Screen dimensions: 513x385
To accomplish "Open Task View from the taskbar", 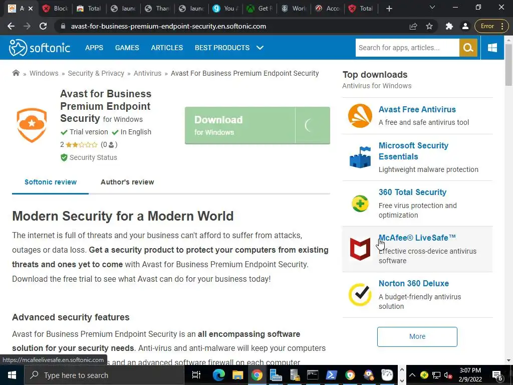I will click(x=196, y=375).
